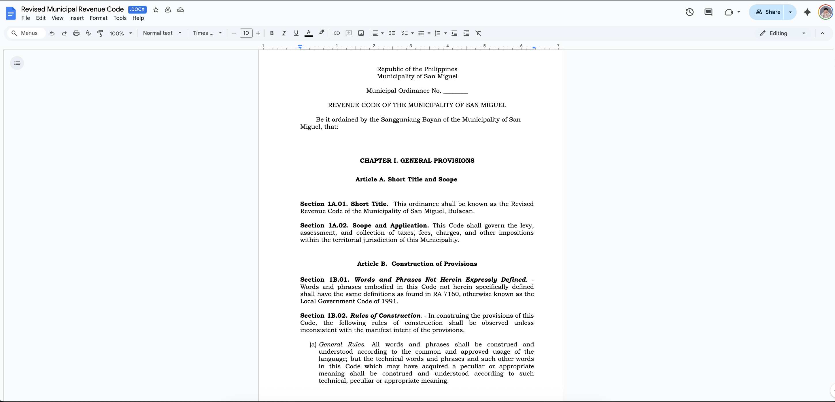Click the Share button

(767, 12)
